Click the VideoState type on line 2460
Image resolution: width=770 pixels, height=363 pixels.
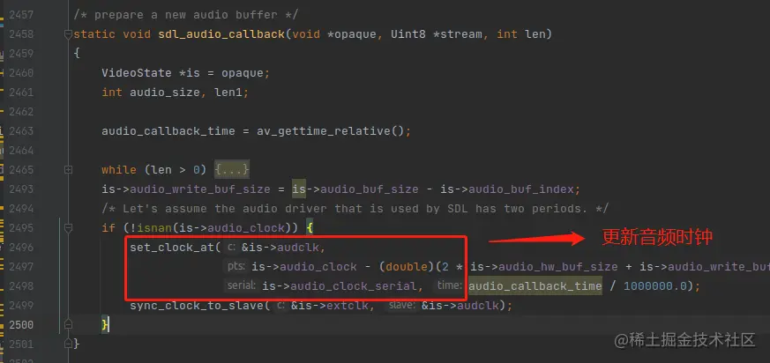137,73
